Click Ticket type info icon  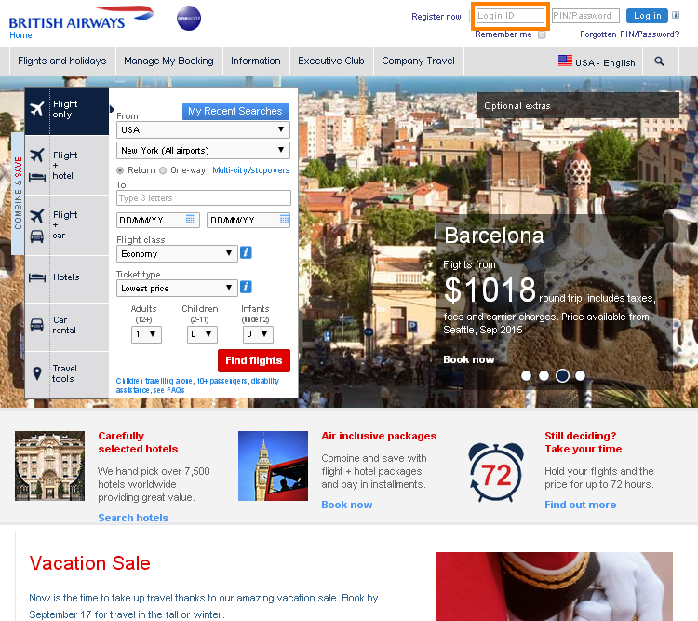[247, 288]
